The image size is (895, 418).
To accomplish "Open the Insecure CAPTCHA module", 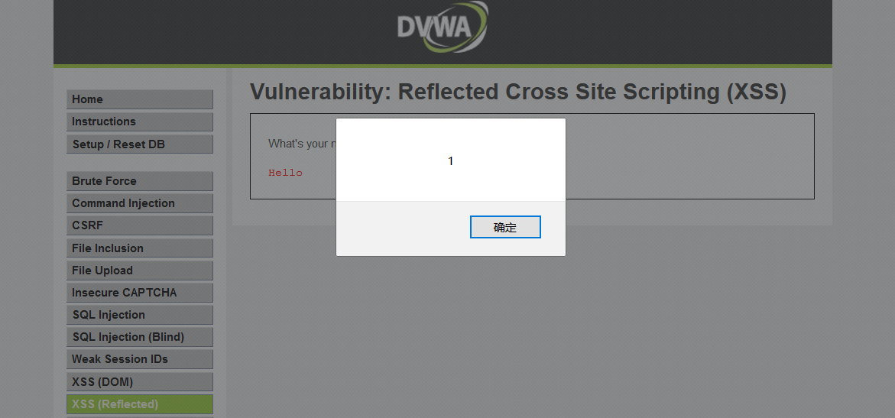I will coord(140,293).
